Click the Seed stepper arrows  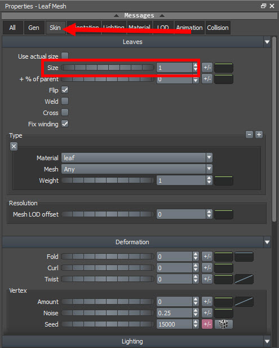pos(196,324)
